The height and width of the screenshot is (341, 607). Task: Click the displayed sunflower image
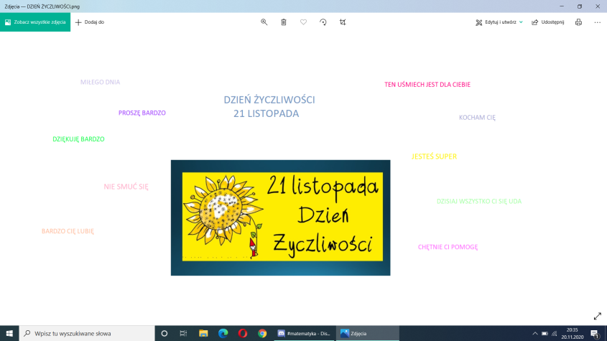tap(280, 218)
